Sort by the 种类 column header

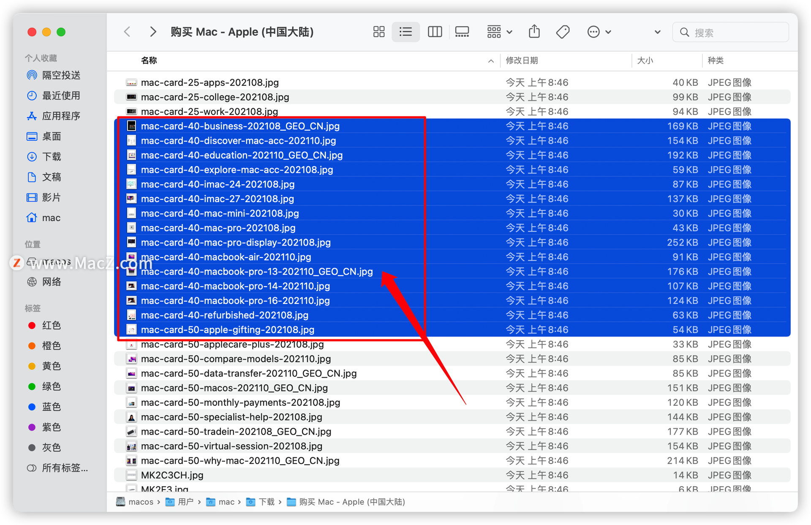point(716,60)
